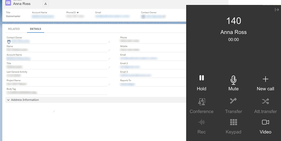Click the contact hierarchy icon beside Anna Ross
The height and width of the screenshot is (141, 281).
coord(45,4)
